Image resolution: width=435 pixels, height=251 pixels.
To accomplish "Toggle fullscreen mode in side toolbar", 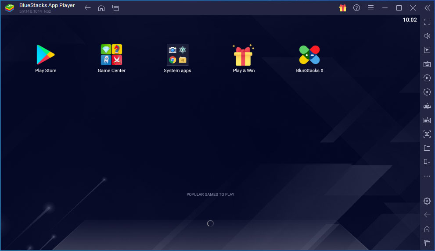I will 427,22.
